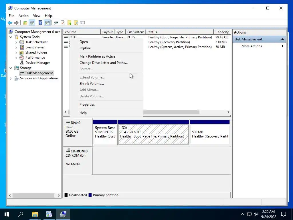Open the Windows Start menu
The image size is (293, 220).
(x=7, y=214)
